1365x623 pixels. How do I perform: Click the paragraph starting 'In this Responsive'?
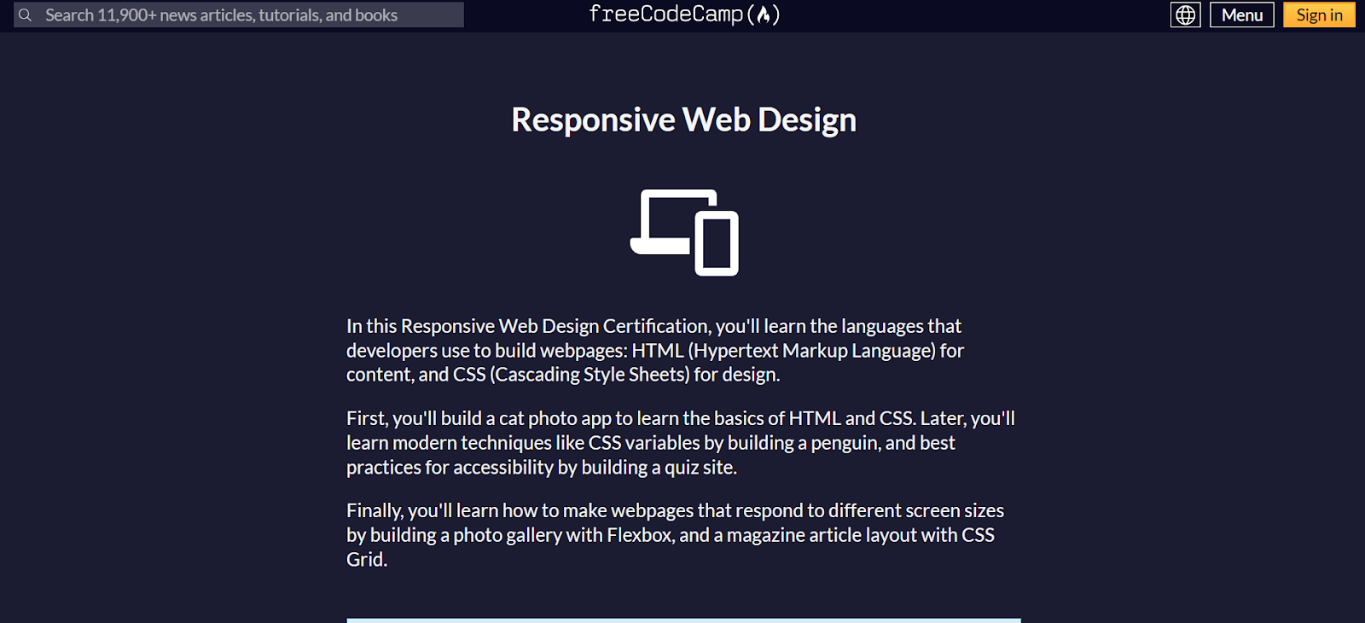pos(654,350)
